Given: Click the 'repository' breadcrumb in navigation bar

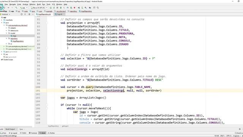Looking at the screenshot, I should (x=73, y=11).
